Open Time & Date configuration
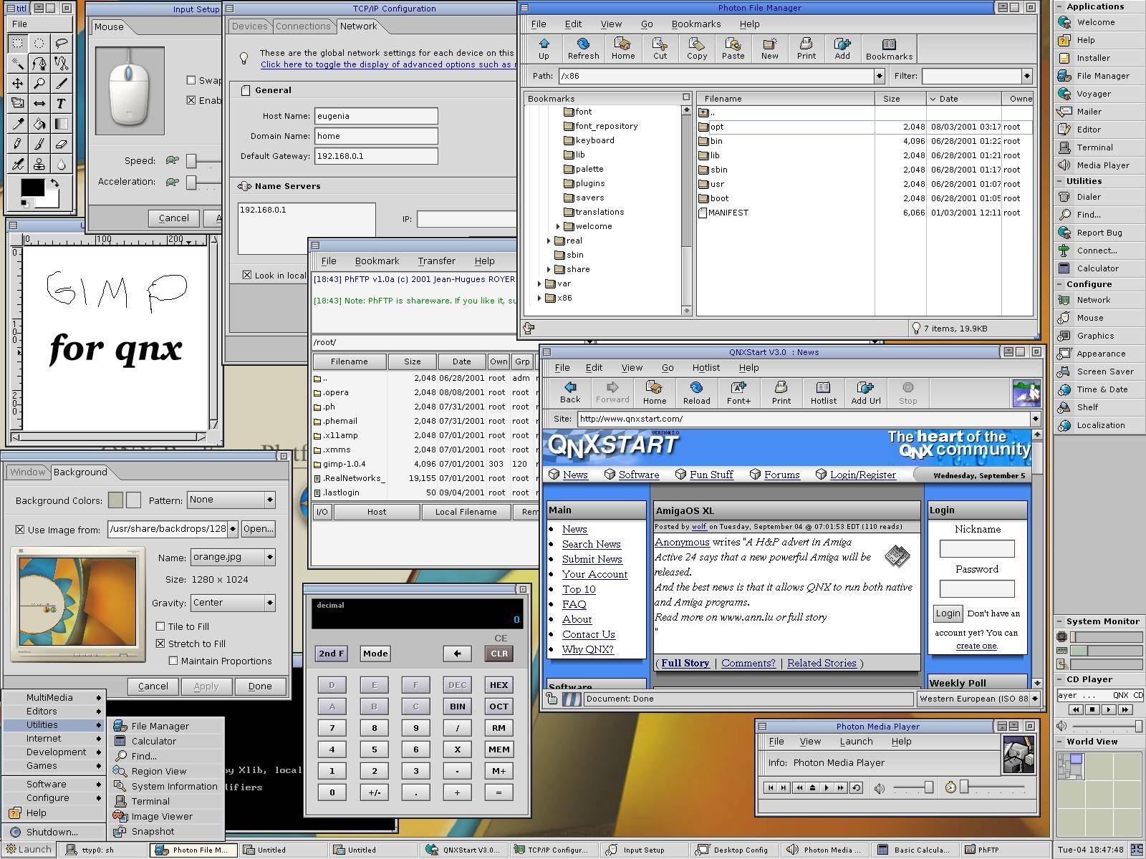Screen dimensions: 1146x859 click(1102, 389)
